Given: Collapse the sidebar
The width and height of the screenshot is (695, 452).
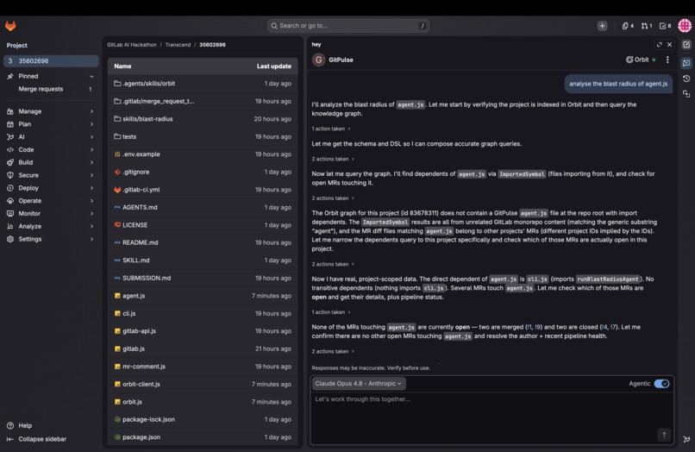Looking at the screenshot, I should (36, 439).
